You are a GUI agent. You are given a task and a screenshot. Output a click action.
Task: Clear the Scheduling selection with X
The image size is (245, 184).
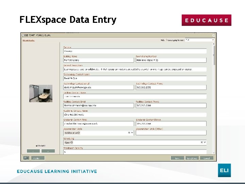tap(202, 142)
